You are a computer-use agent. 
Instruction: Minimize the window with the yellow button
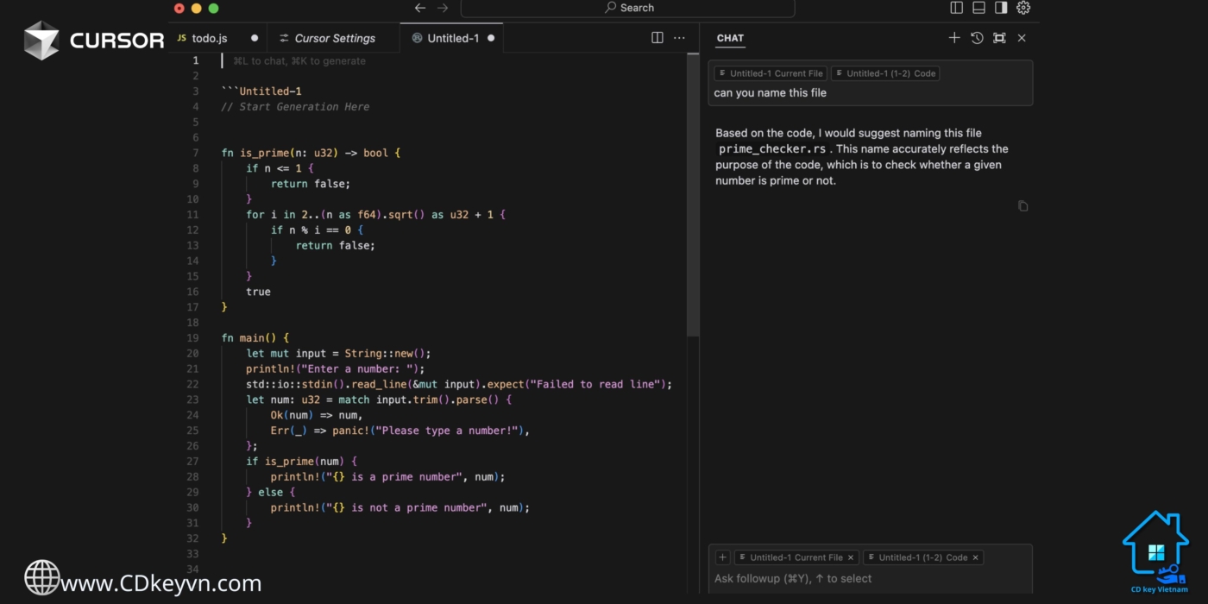[197, 8]
